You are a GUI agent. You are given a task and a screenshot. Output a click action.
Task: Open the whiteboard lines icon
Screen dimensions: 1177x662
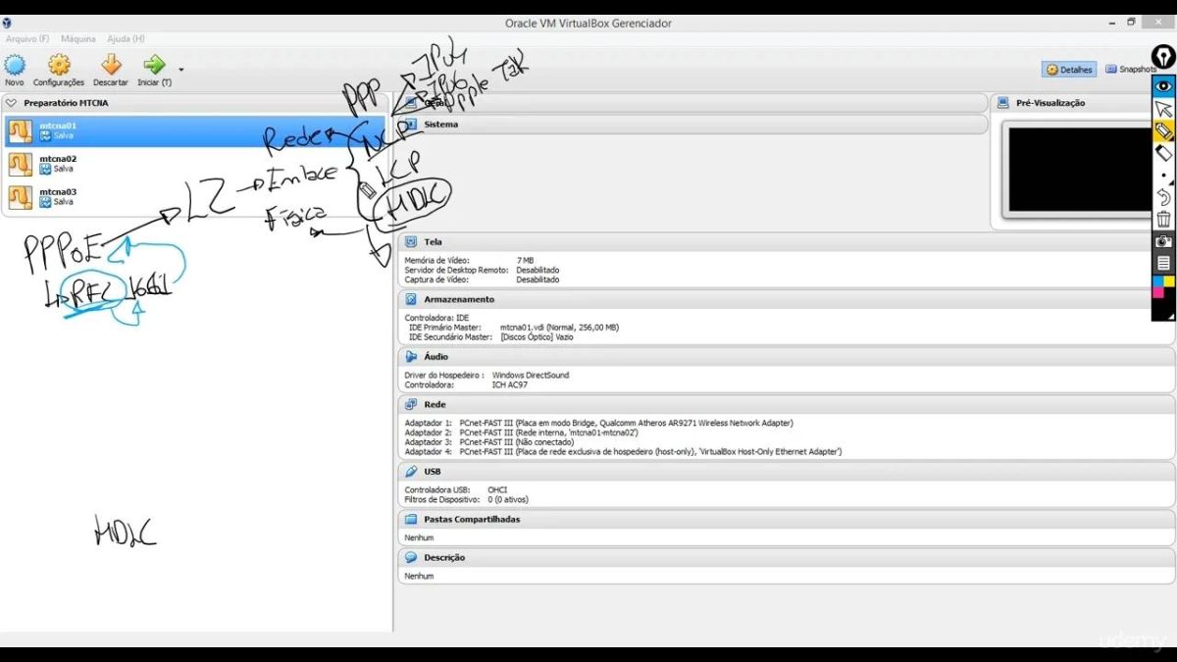tap(1163, 263)
